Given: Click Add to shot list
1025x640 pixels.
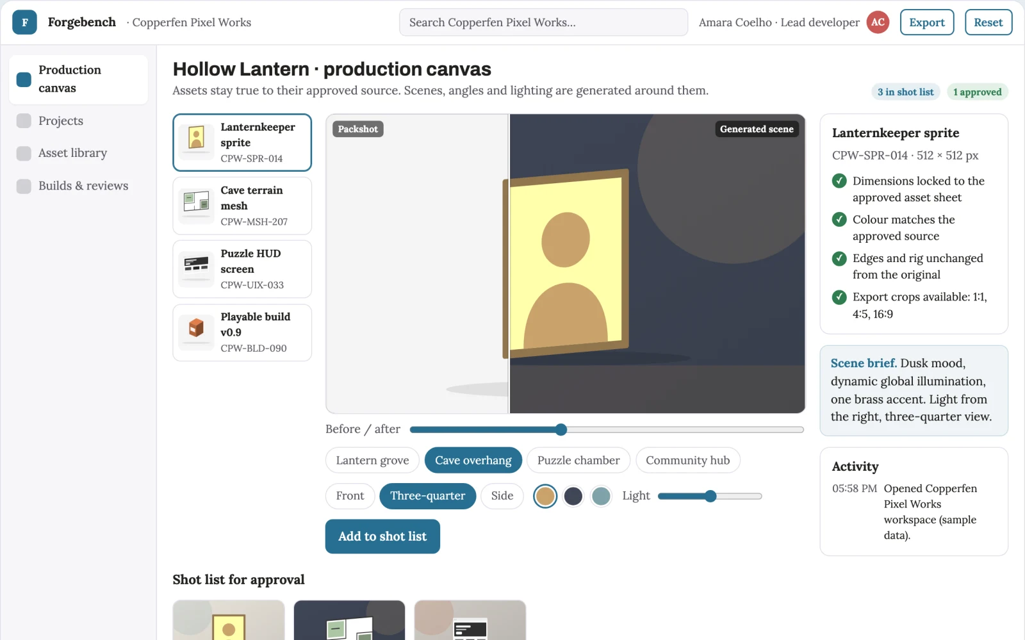Looking at the screenshot, I should click(382, 537).
